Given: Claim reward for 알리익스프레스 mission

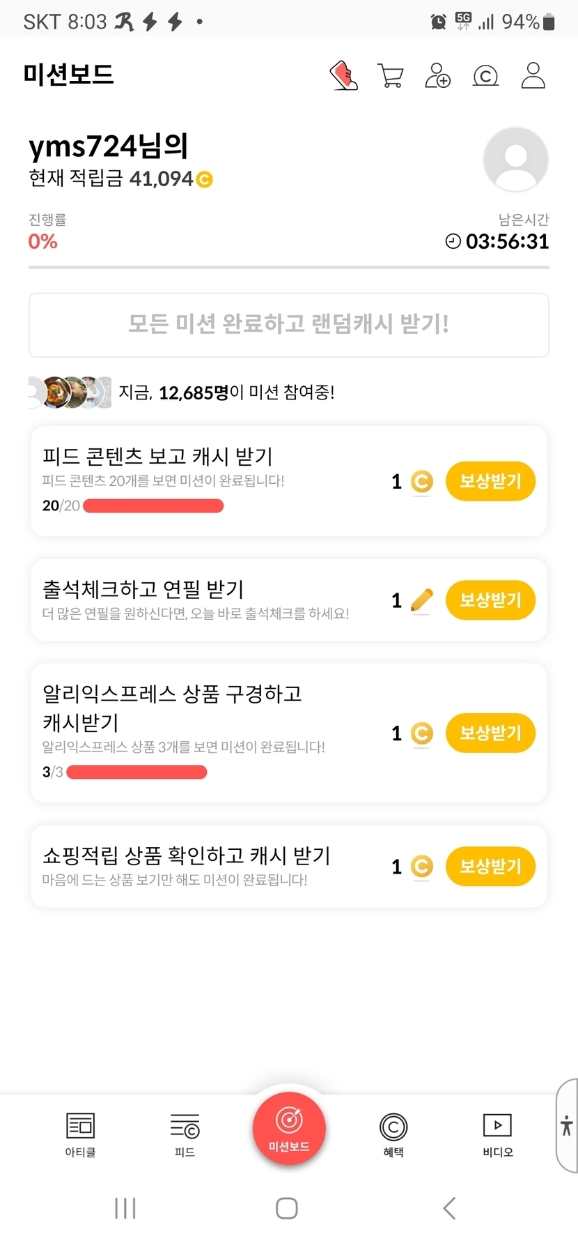Looking at the screenshot, I should click(490, 733).
